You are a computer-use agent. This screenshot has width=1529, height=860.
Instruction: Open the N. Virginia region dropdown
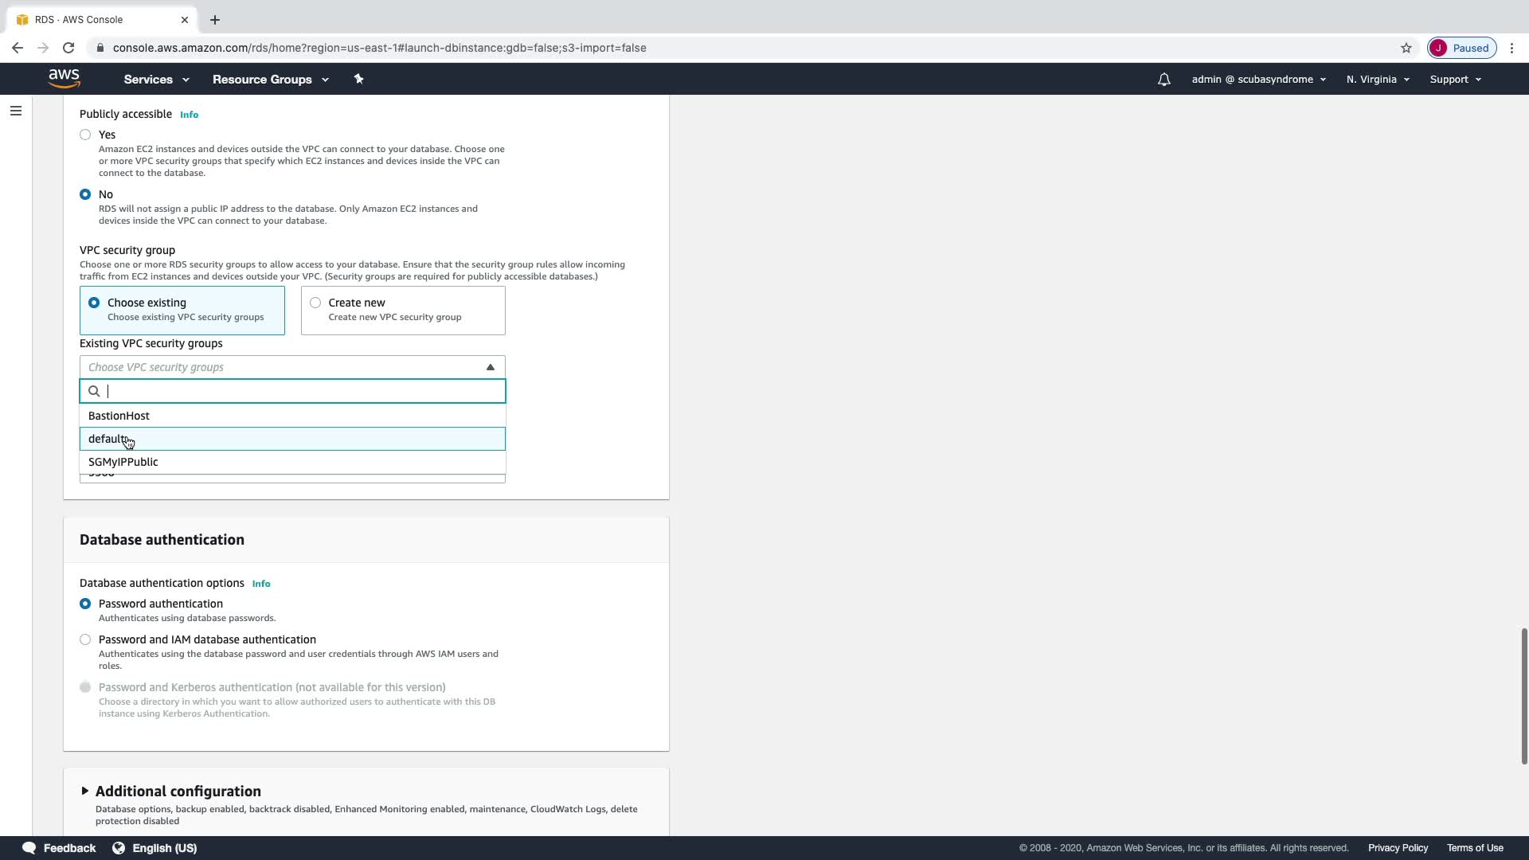[1377, 80]
